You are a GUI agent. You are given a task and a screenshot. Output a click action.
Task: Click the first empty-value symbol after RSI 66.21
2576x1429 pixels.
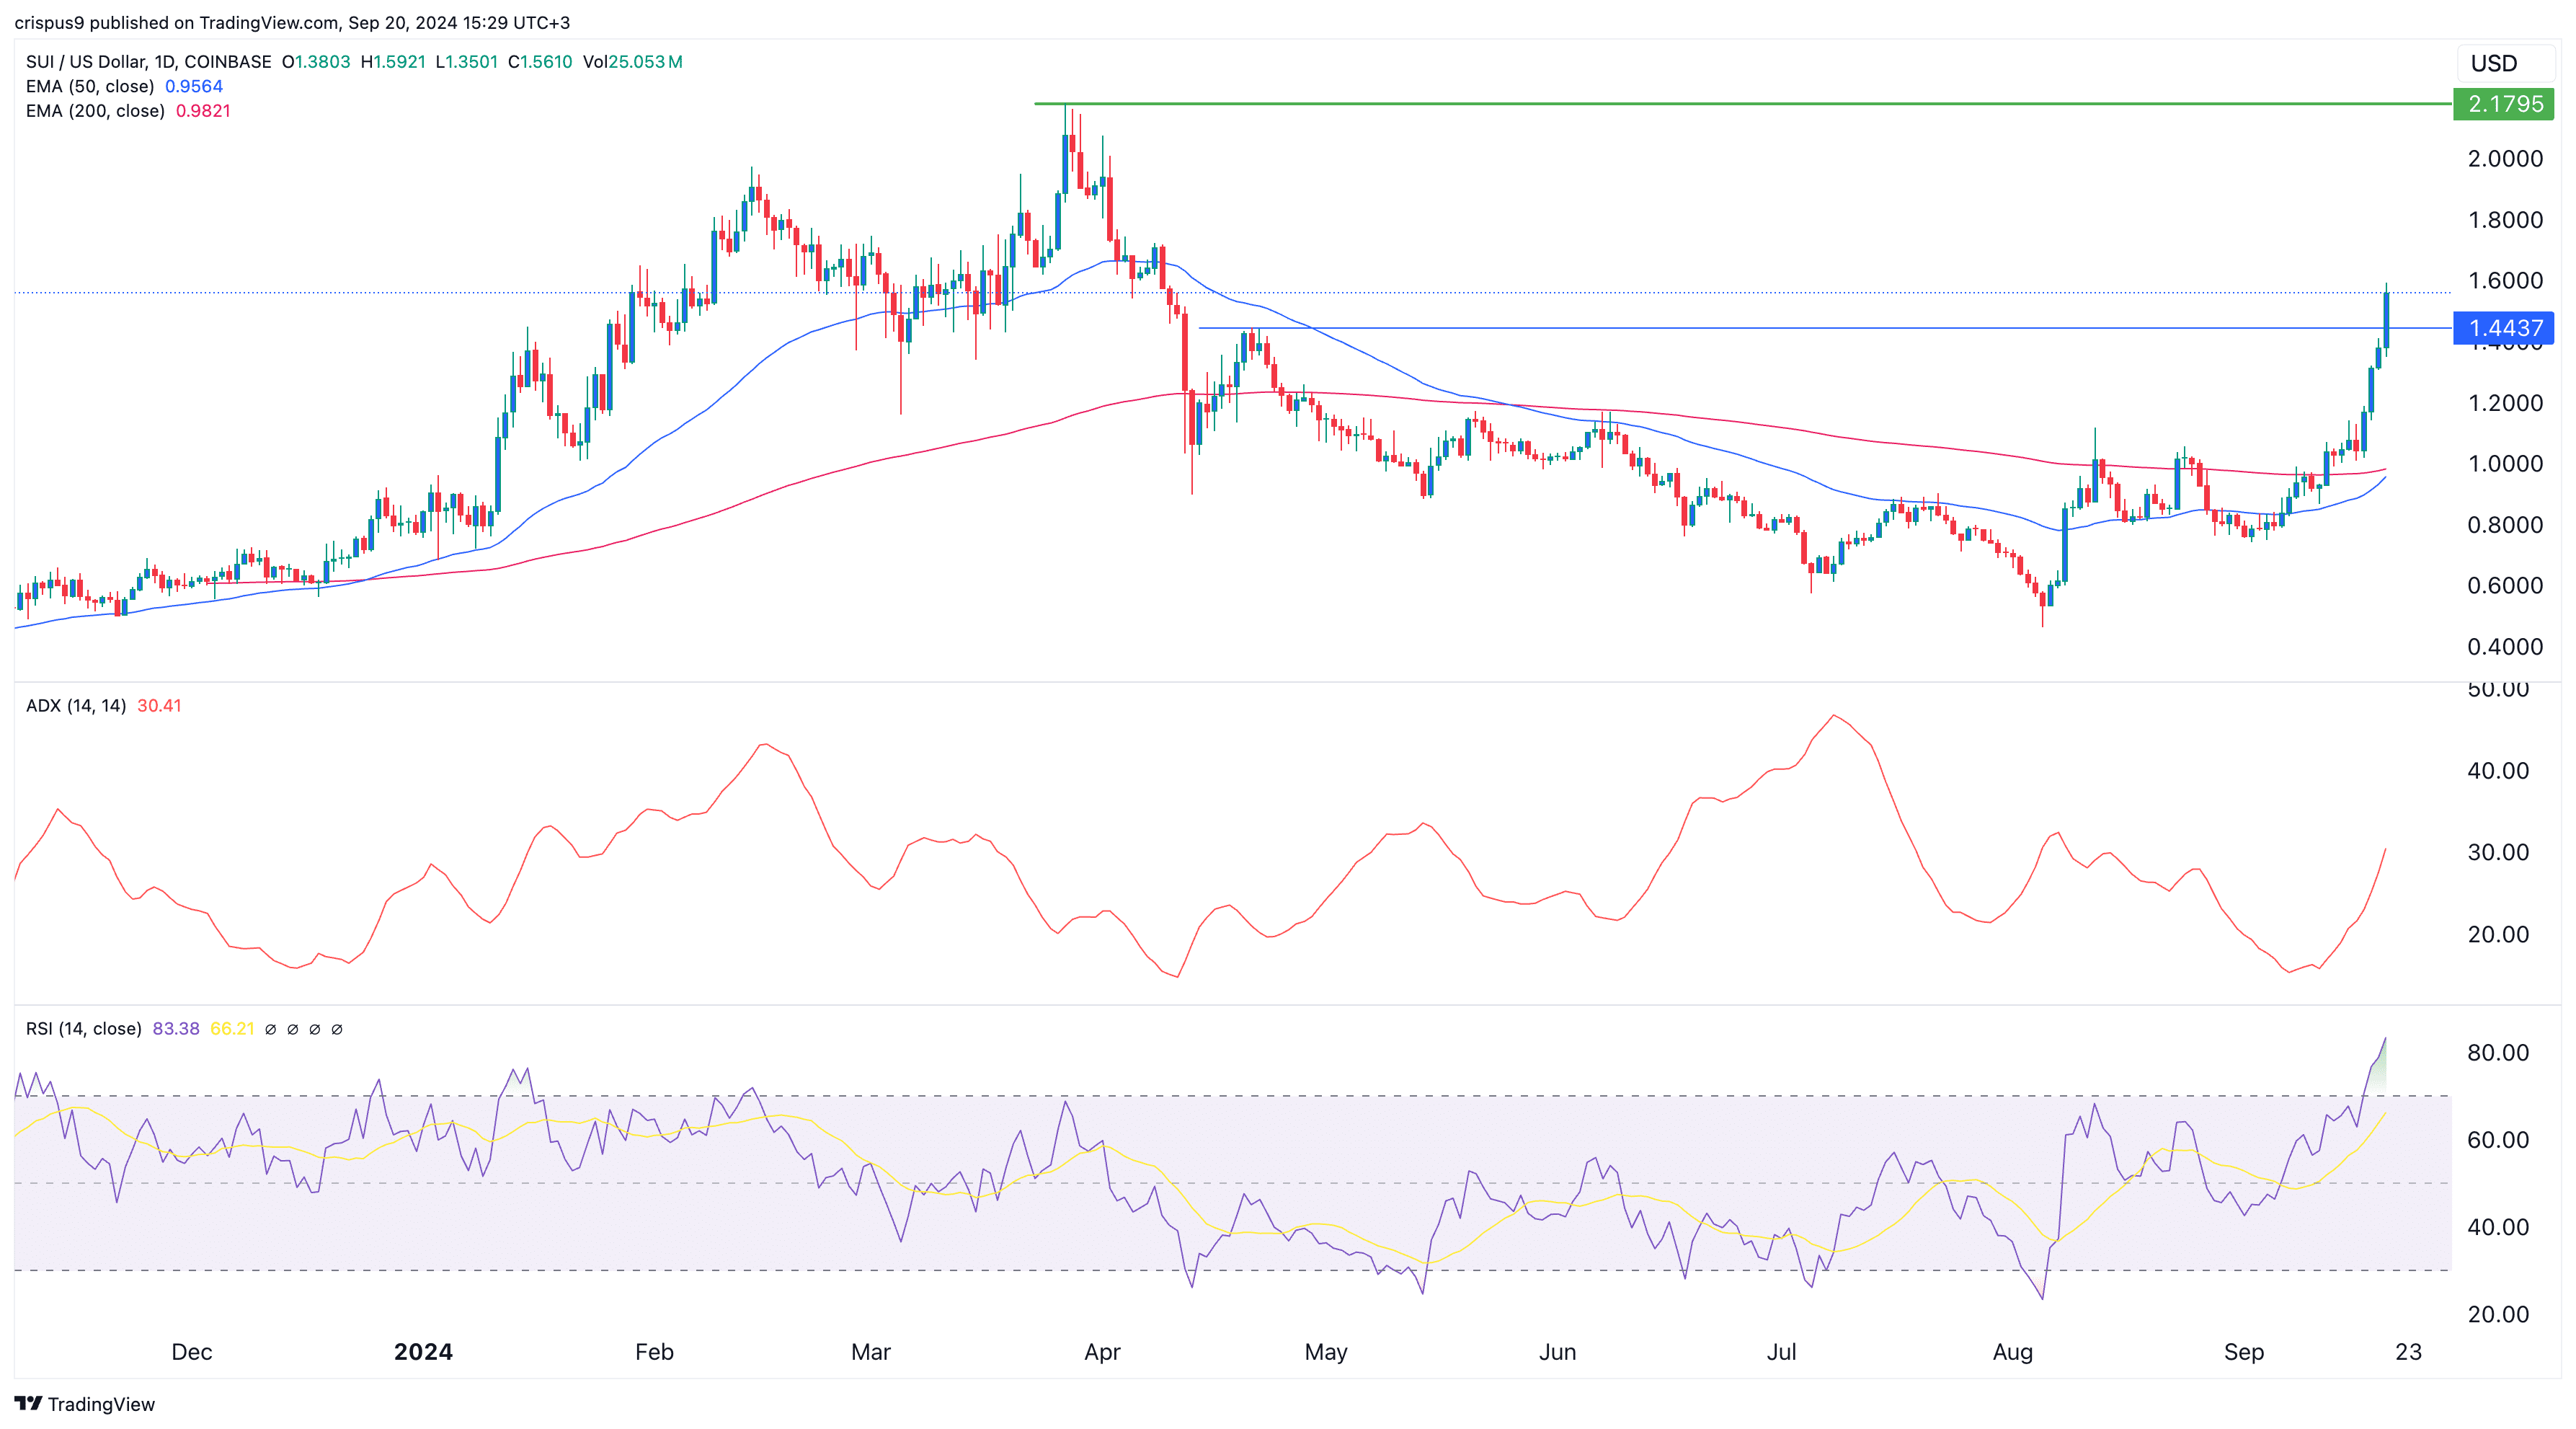(x=270, y=1029)
